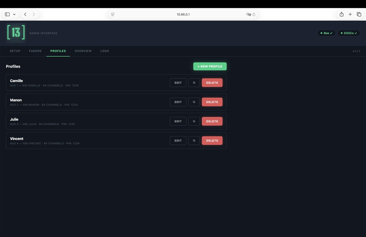This screenshot has height=237, width=366.
Task: Click the Manon profile name
Action: (16, 100)
